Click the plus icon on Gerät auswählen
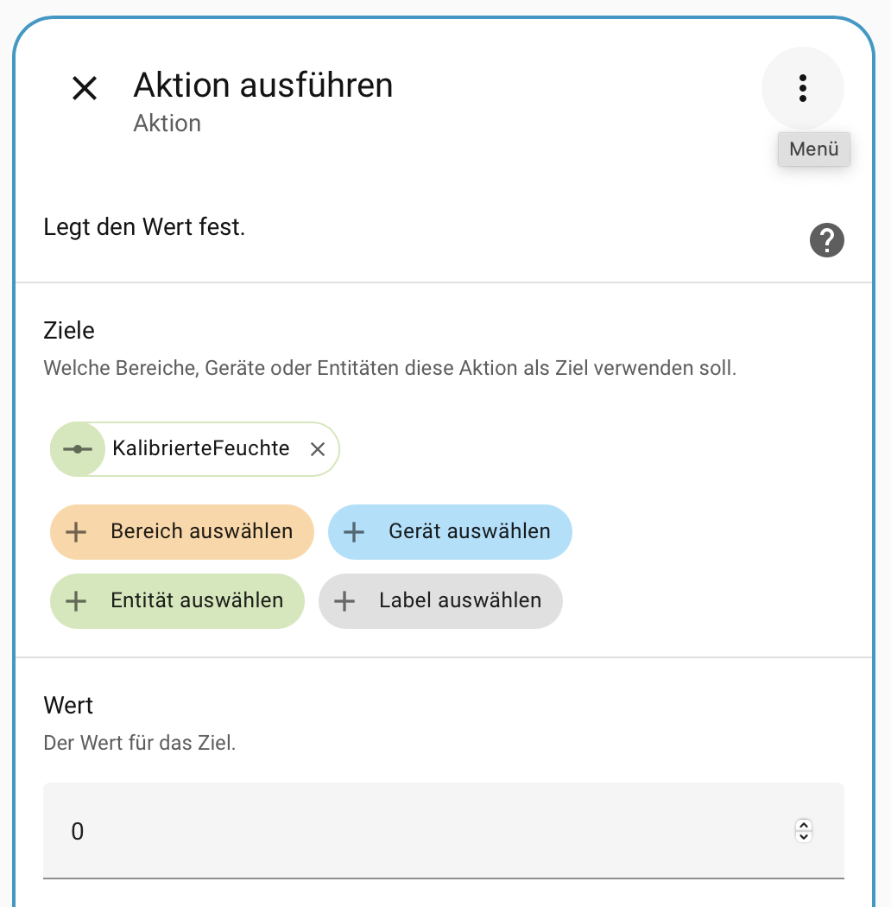Image resolution: width=891 pixels, height=907 pixels. [x=354, y=531]
